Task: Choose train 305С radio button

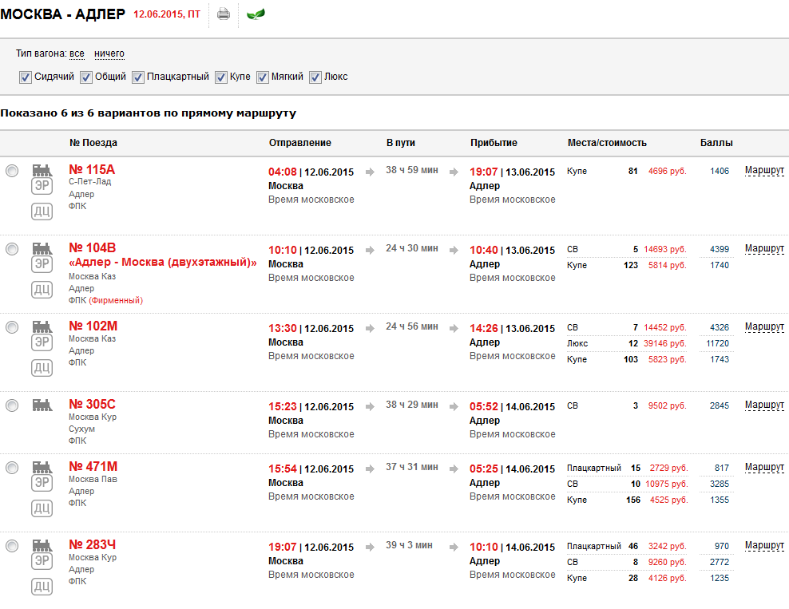Action: (12, 405)
